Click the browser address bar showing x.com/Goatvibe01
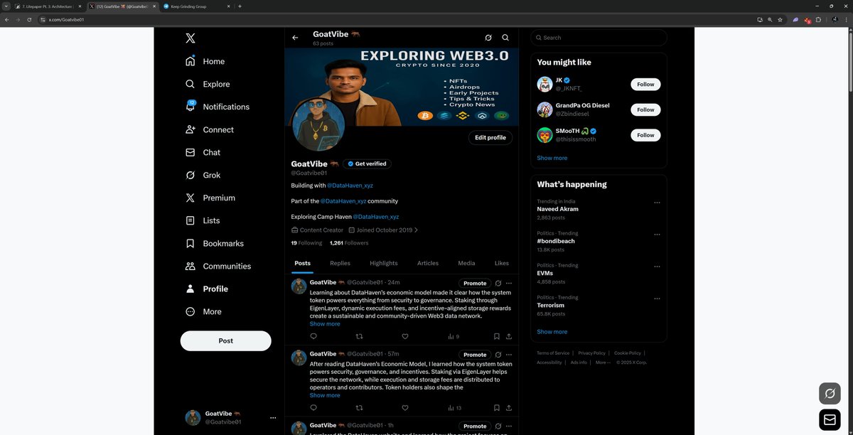This screenshot has height=435, width=853. (x=398, y=20)
